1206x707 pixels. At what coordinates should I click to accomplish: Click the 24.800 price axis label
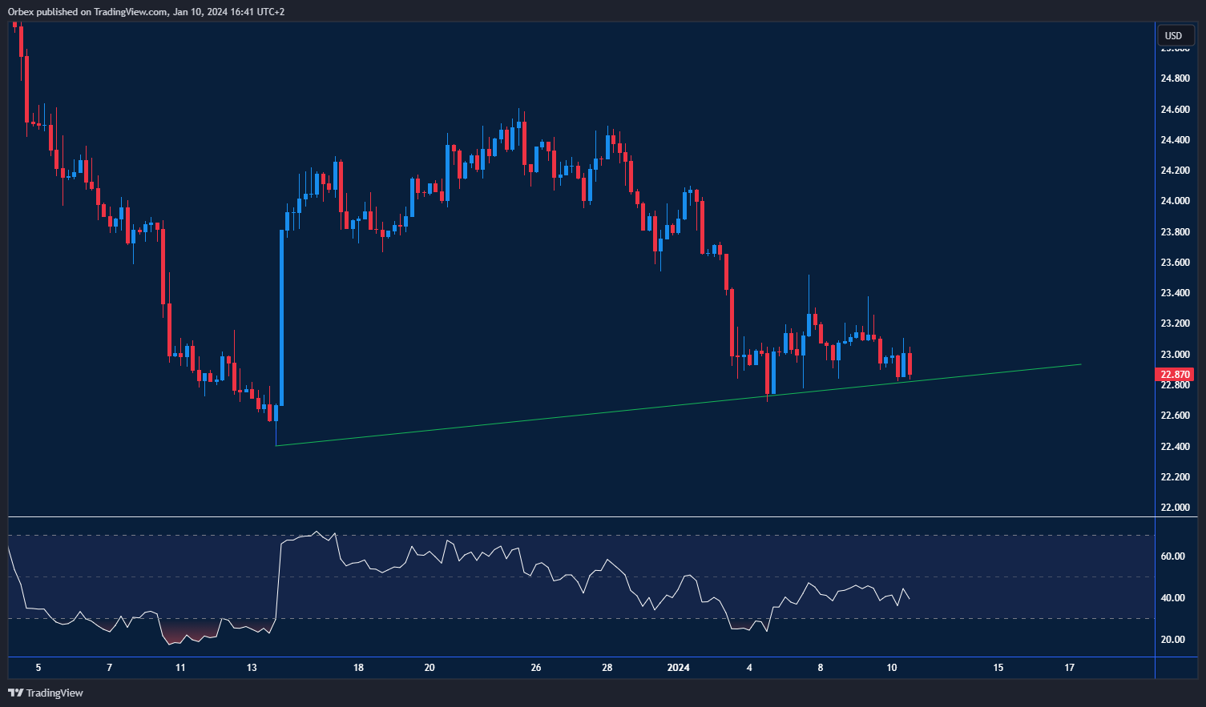coord(1175,78)
